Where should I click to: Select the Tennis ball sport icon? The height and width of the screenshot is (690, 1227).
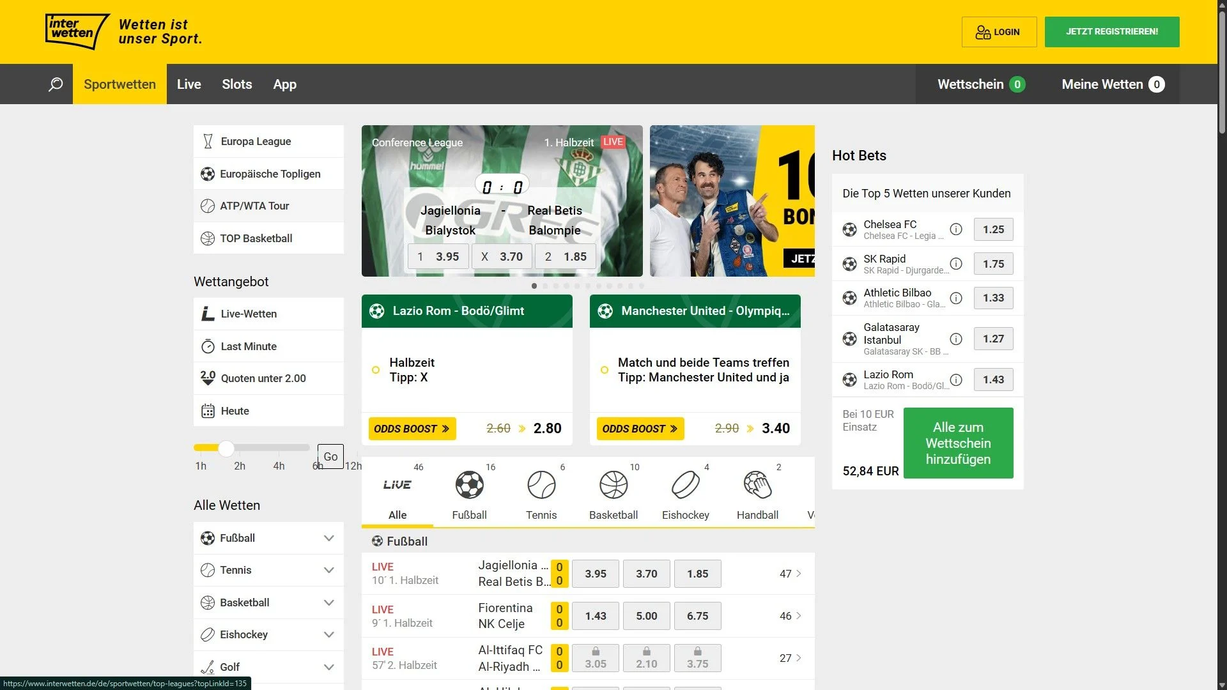[541, 486]
